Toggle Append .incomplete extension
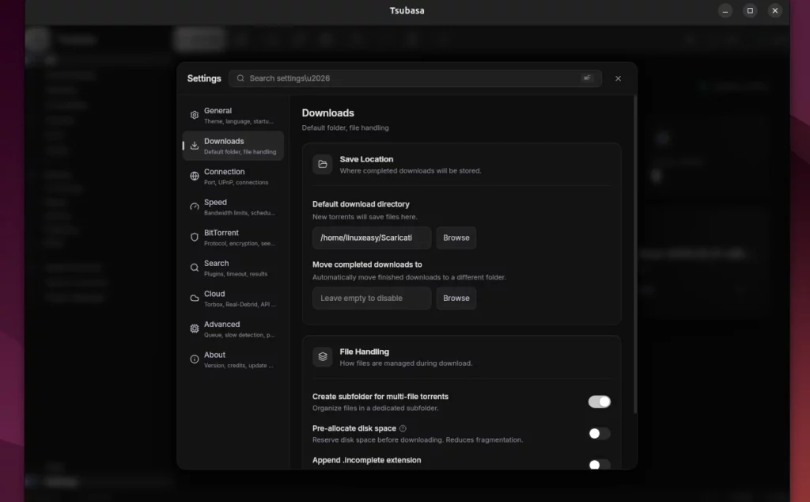This screenshot has height=502, width=810. click(599, 463)
